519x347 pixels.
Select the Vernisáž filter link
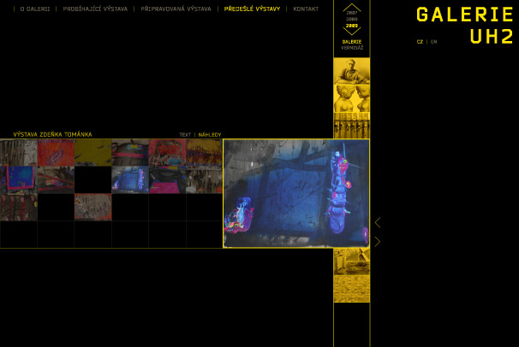(x=352, y=48)
